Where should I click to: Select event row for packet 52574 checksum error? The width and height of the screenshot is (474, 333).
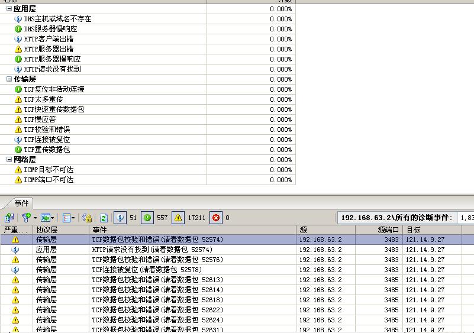237,240
